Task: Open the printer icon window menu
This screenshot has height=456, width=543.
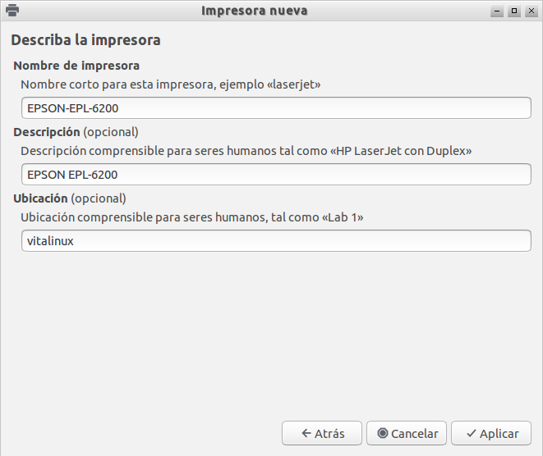Action: click(x=12, y=11)
